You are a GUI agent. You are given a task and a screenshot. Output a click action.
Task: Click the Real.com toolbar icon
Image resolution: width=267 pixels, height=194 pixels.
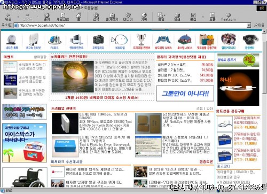229,17
